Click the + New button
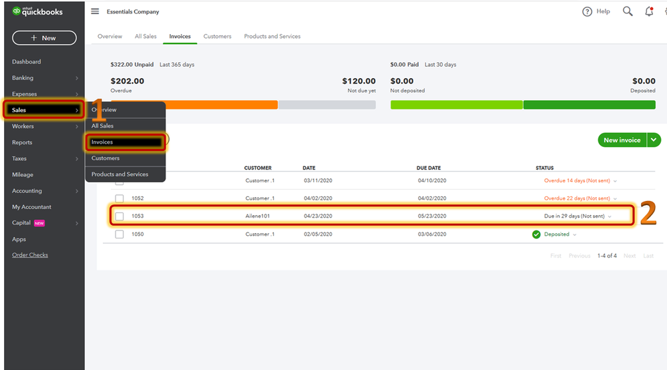 (44, 38)
